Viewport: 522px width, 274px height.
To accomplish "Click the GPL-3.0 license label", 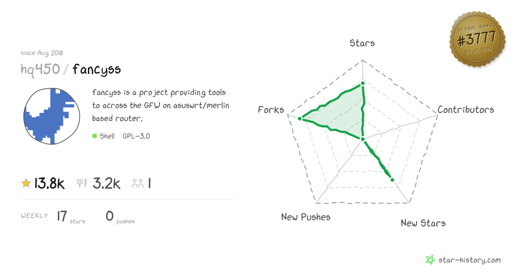I will [136, 136].
